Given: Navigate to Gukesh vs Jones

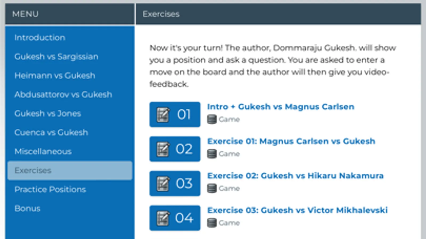Looking at the screenshot, I should pyautogui.click(x=48, y=114).
